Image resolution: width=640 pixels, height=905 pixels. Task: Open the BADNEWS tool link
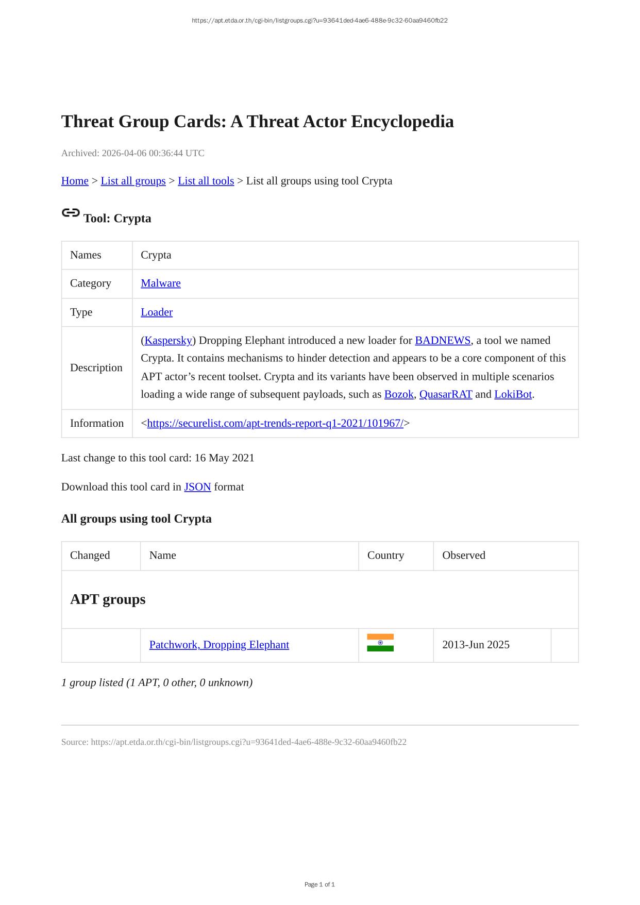point(443,341)
